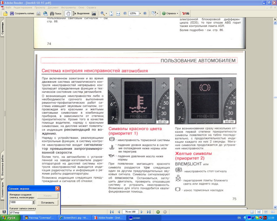The image size is (277, 221).
Task: Click the Snapshot camera tool
Action: pos(94,13)
